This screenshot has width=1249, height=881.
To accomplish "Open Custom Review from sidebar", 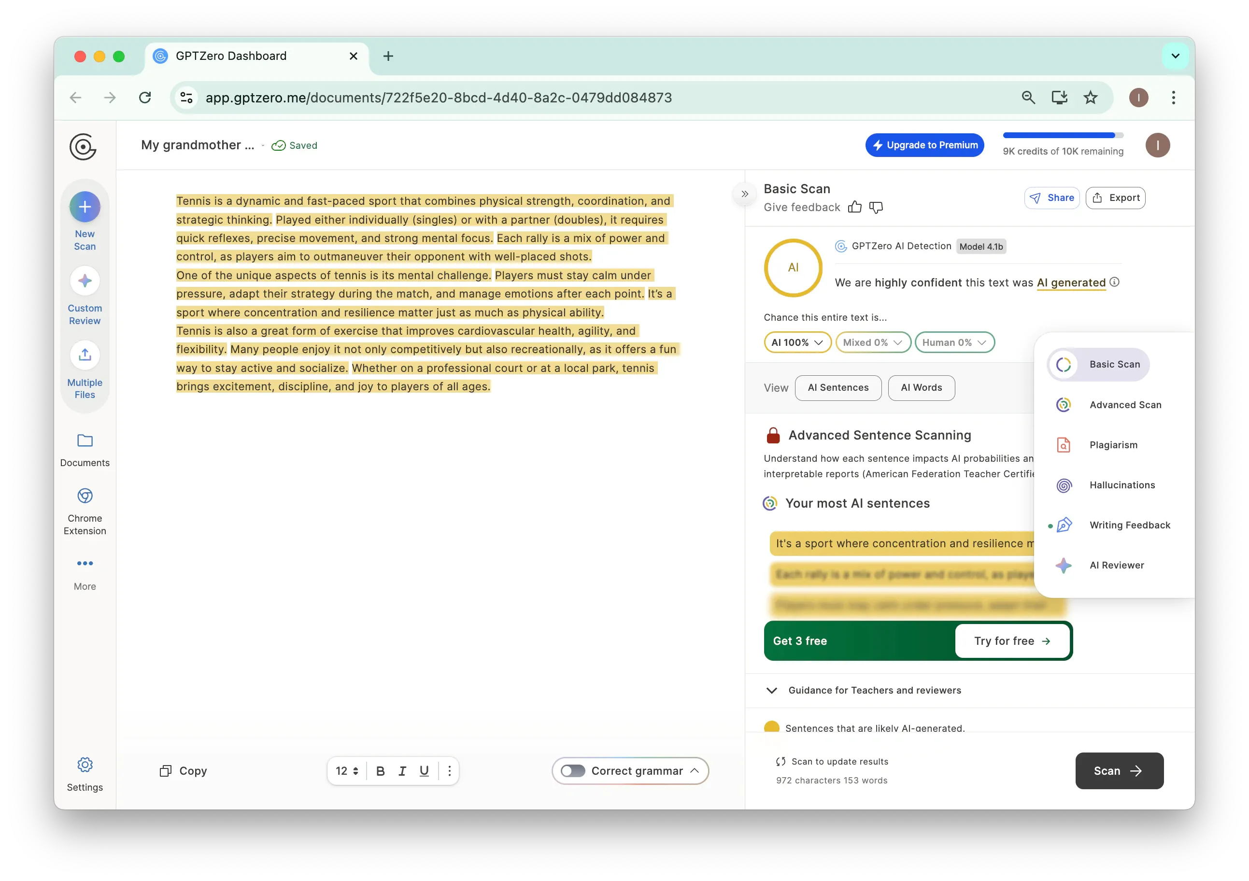I will coord(85,281).
